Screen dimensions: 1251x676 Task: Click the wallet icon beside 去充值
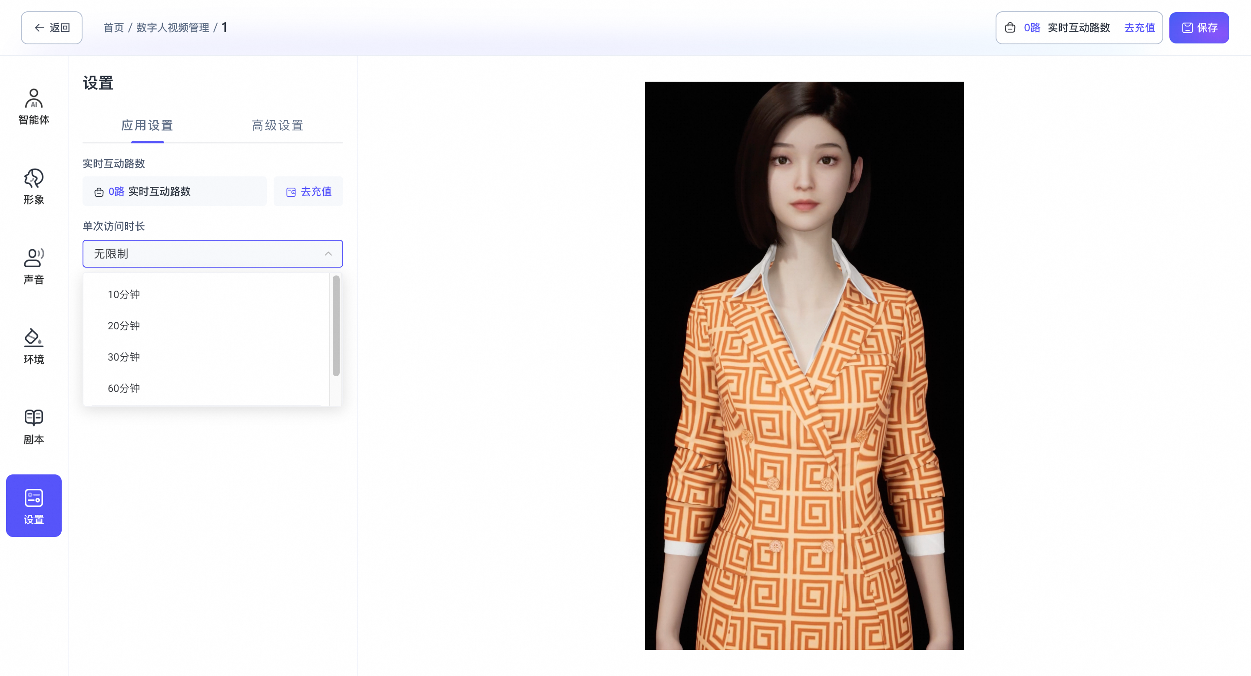point(291,192)
